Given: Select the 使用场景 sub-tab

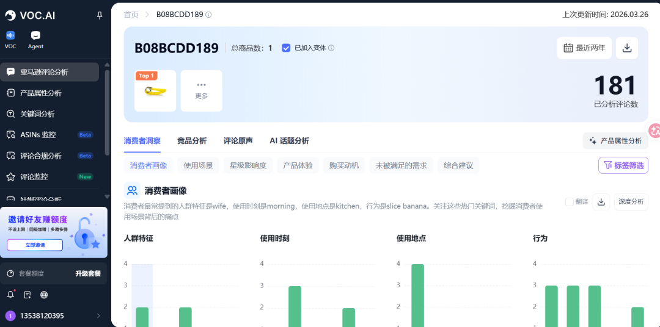Looking at the screenshot, I should click(198, 165).
